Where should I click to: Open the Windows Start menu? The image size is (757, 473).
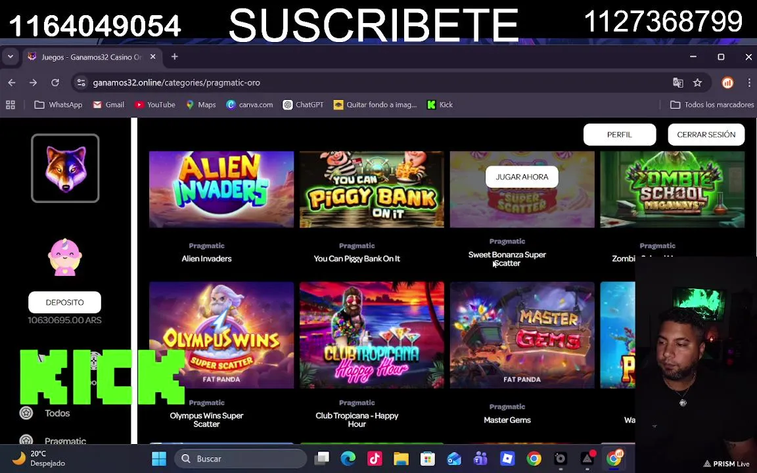tap(159, 459)
